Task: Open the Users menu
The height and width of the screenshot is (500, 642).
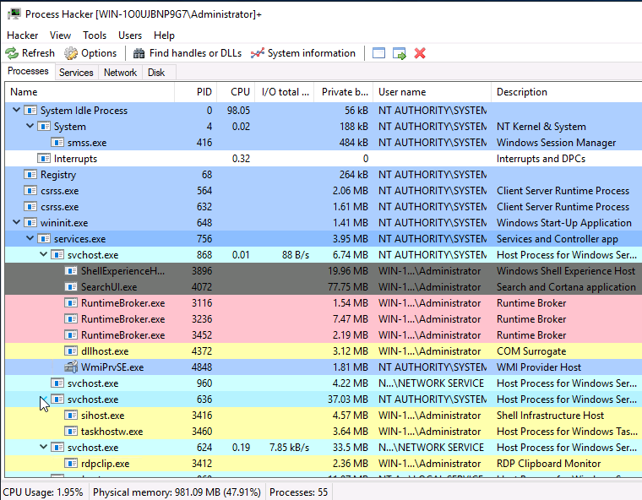Action: [130, 35]
